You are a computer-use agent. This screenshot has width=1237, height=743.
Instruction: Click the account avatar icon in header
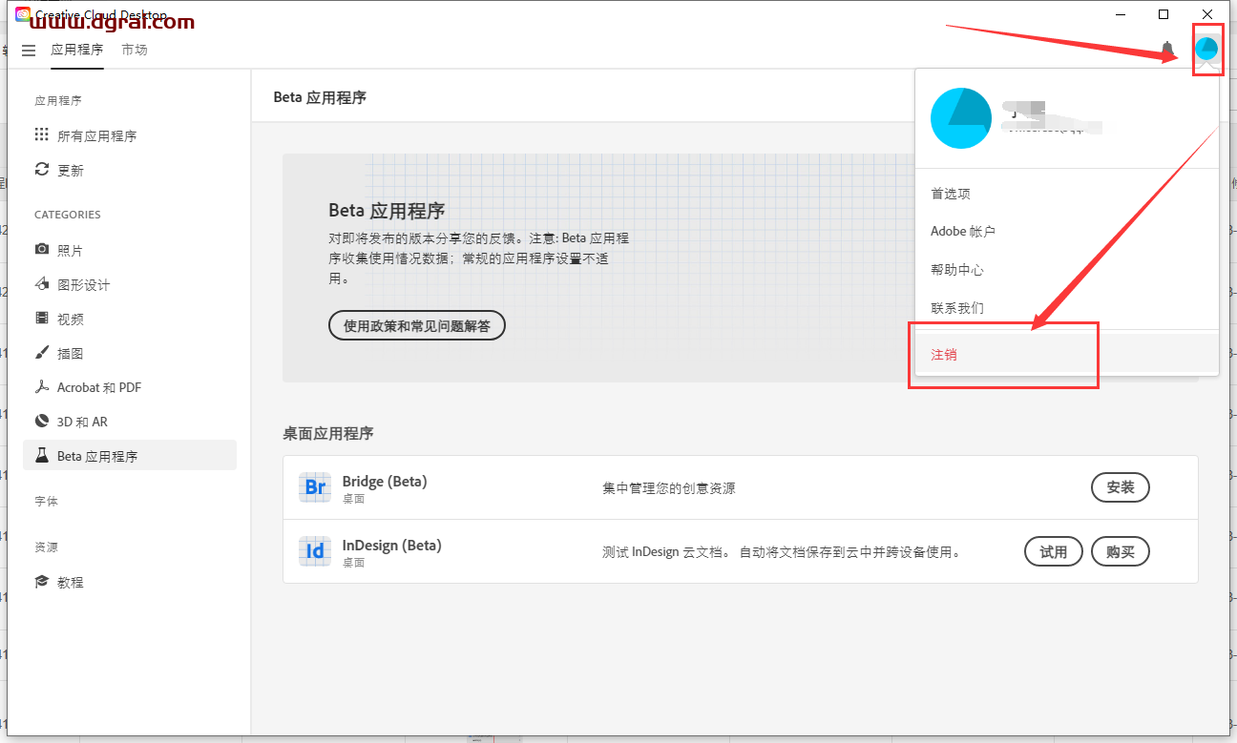coord(1206,49)
